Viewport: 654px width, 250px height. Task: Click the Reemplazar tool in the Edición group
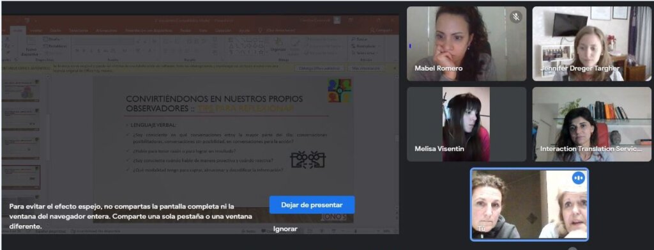pos(363,46)
